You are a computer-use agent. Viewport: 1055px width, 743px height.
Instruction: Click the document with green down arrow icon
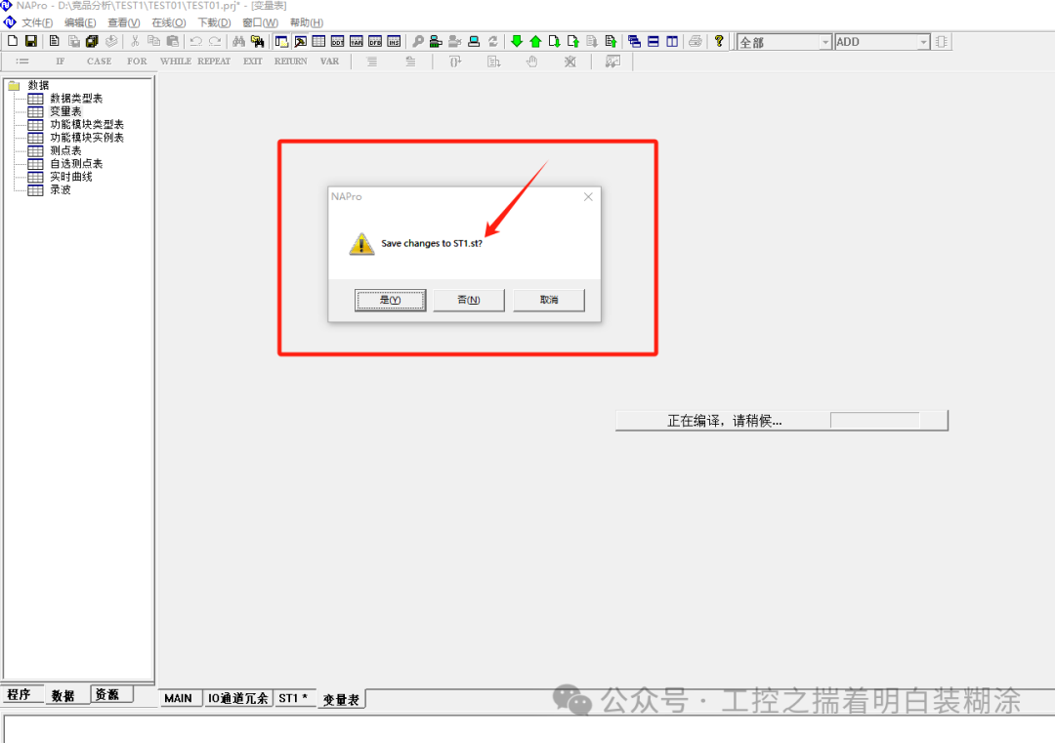coord(555,42)
